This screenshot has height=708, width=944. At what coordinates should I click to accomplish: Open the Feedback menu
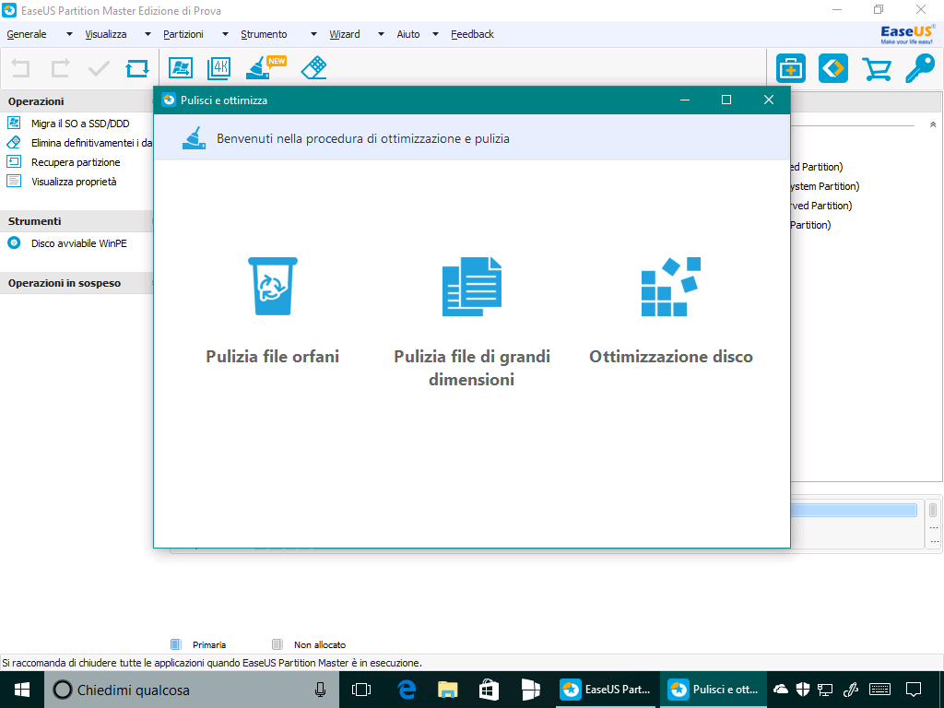click(473, 34)
